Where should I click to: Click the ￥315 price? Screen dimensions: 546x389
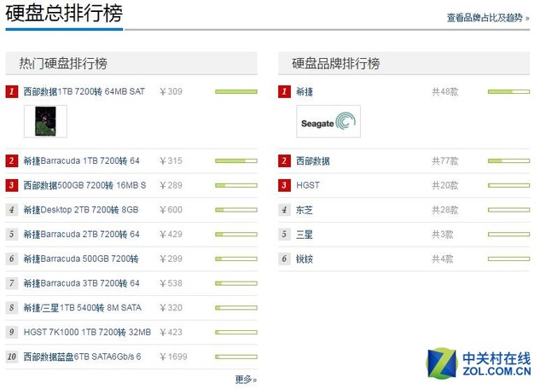[x=171, y=161]
